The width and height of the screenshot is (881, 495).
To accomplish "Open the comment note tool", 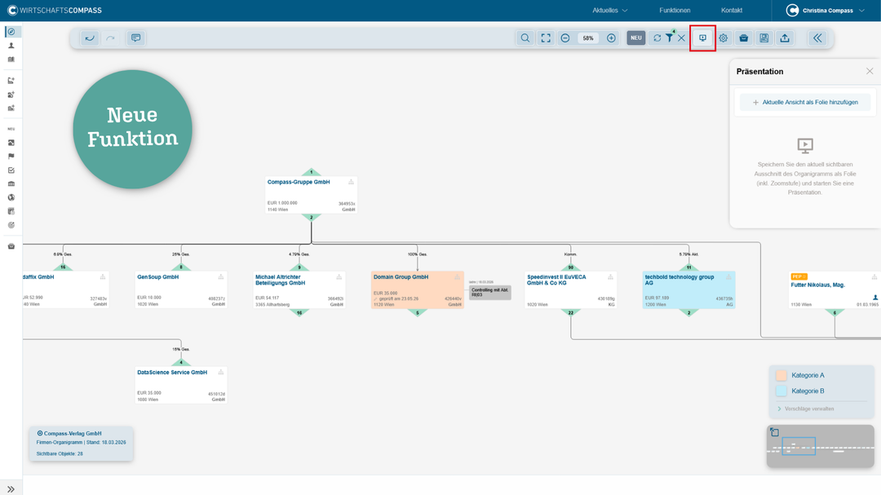I will click(135, 38).
